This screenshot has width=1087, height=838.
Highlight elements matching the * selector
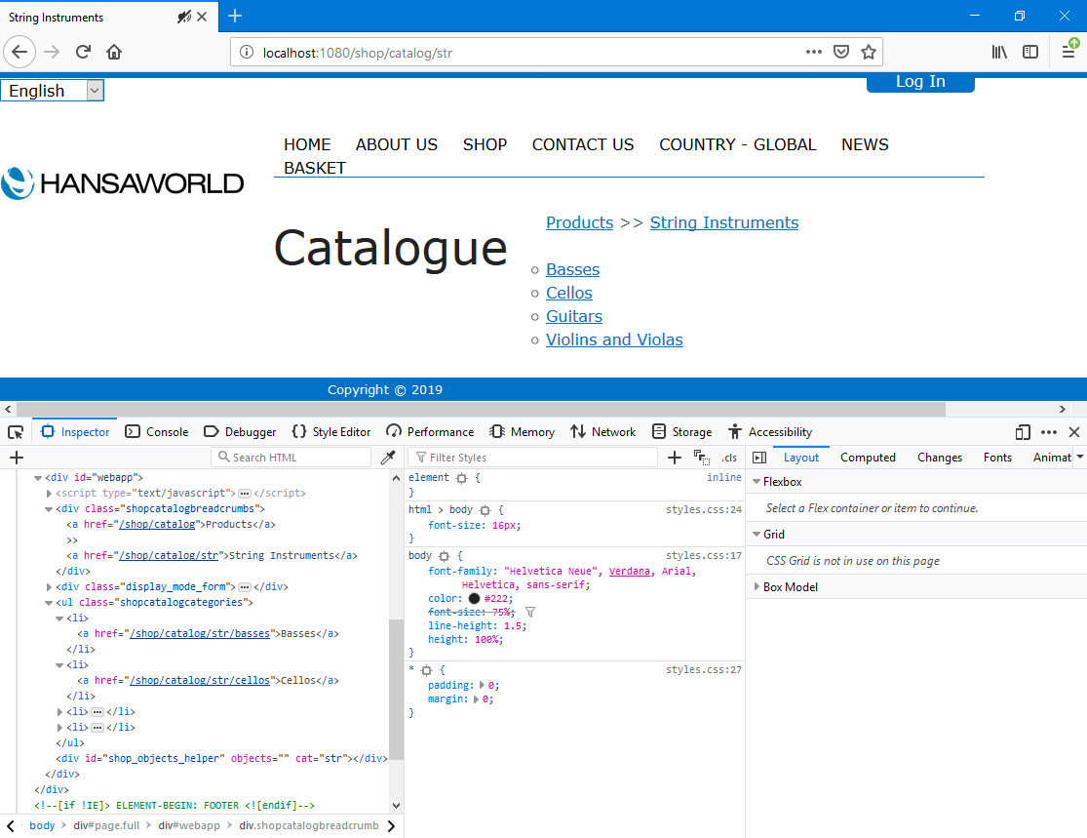tap(426, 670)
